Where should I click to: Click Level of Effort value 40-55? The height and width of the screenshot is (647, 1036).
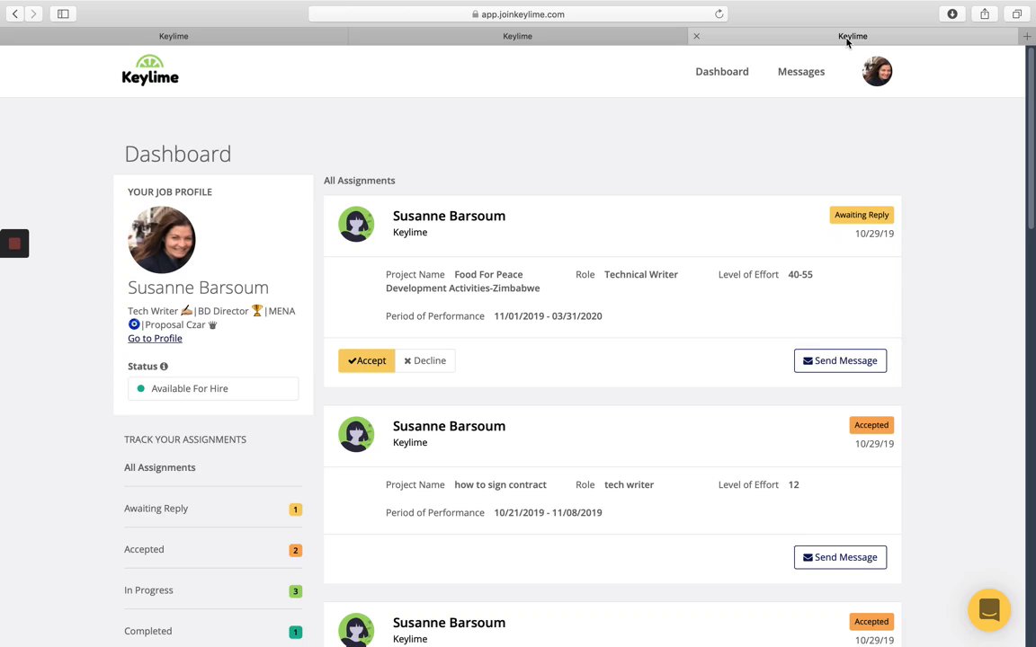point(800,275)
